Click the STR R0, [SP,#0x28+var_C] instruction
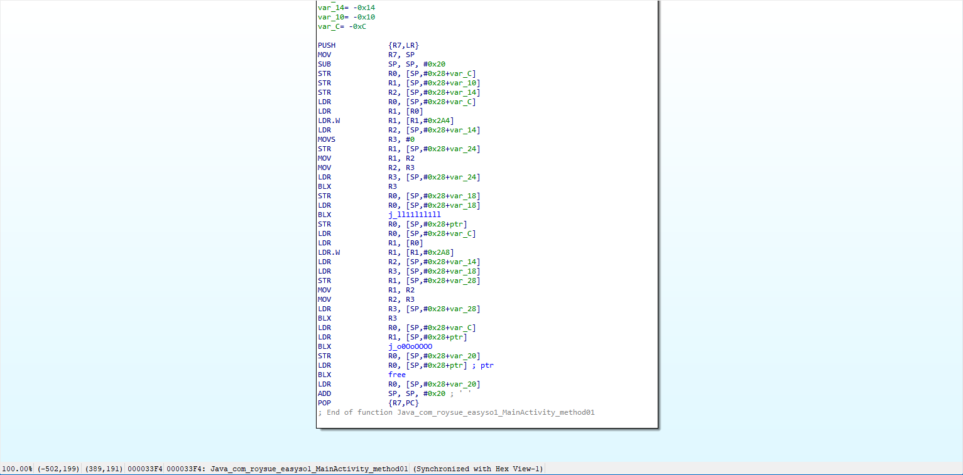Image resolution: width=963 pixels, height=475 pixels. click(397, 73)
